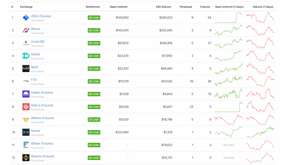290x165 pixels.
Task: View Bitmex open interest 7-day sparkline
Action: (x=229, y=30)
